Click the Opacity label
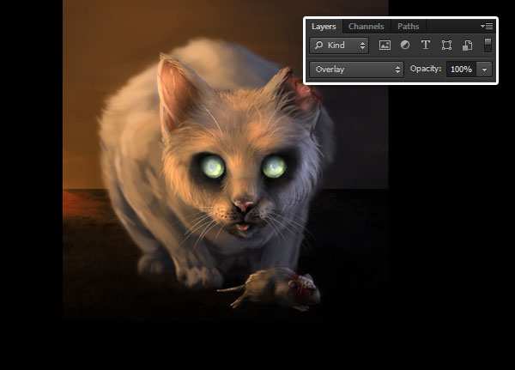 coord(426,69)
